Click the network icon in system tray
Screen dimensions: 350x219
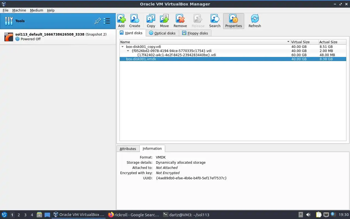tap(326, 215)
